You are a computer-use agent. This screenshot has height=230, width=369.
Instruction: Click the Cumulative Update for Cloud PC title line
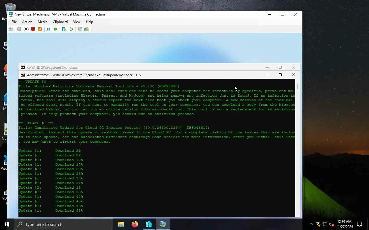coord(114,128)
